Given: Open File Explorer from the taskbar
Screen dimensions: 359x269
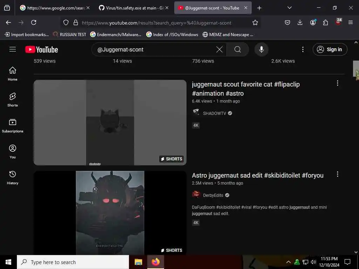Looking at the screenshot, I should [x=138, y=262].
